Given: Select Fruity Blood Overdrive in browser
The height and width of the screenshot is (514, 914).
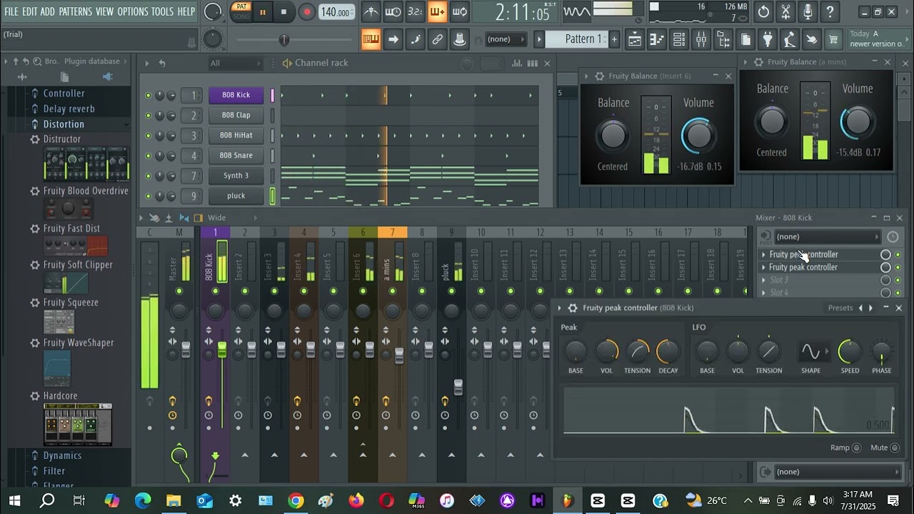Looking at the screenshot, I should pos(86,191).
